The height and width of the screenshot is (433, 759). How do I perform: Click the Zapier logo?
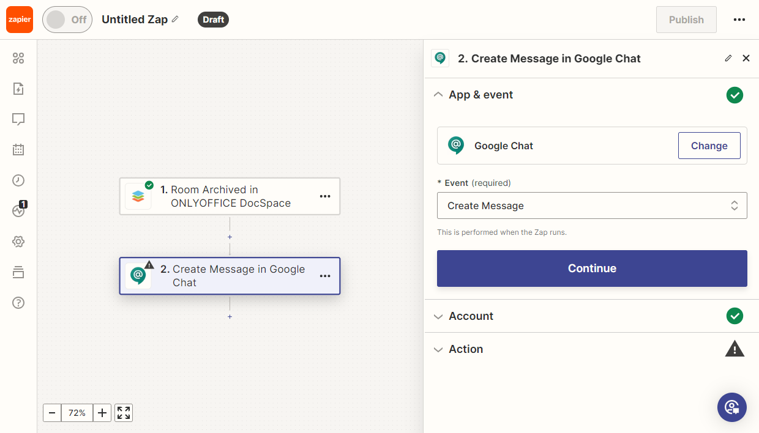pos(20,20)
